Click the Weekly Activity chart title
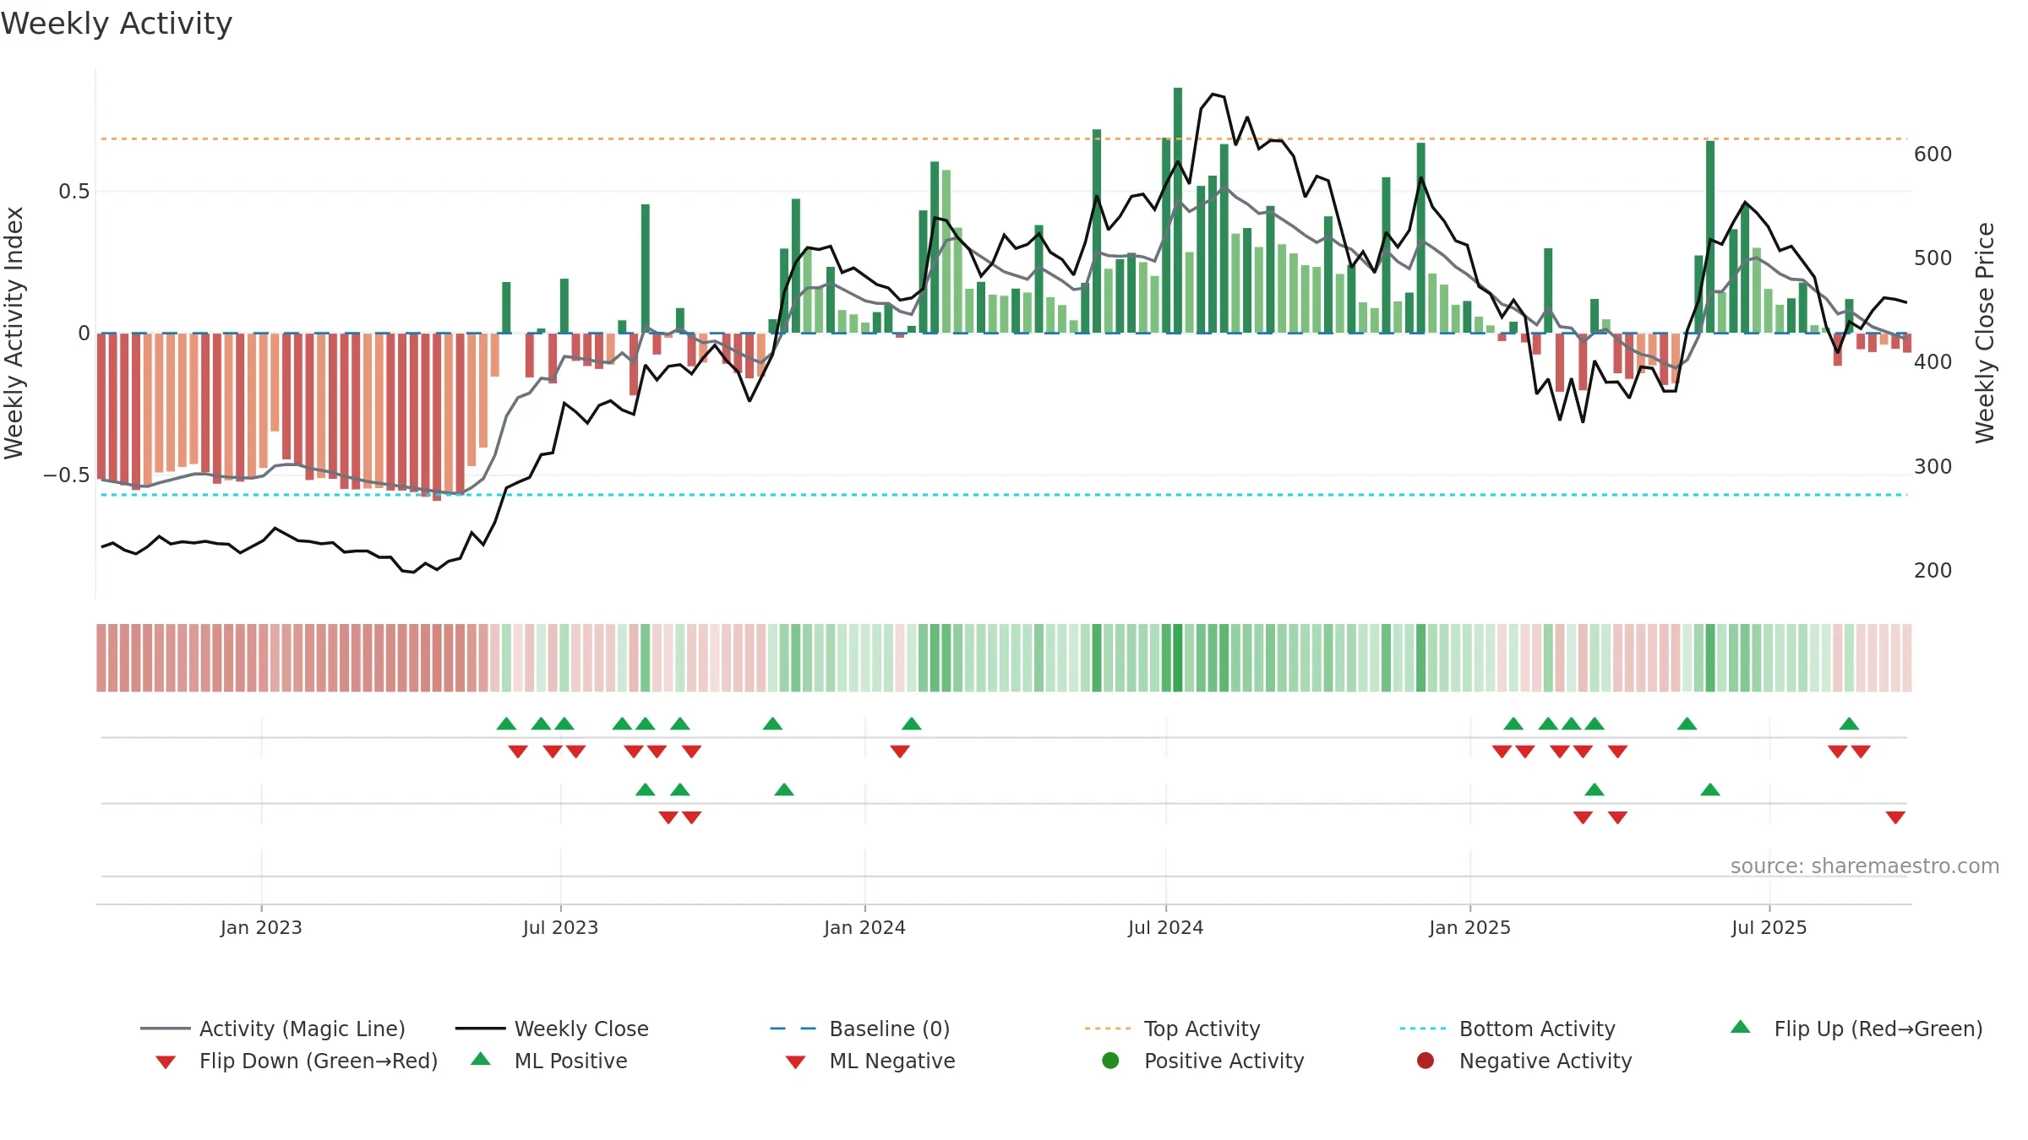2028x1140 pixels. tap(117, 24)
